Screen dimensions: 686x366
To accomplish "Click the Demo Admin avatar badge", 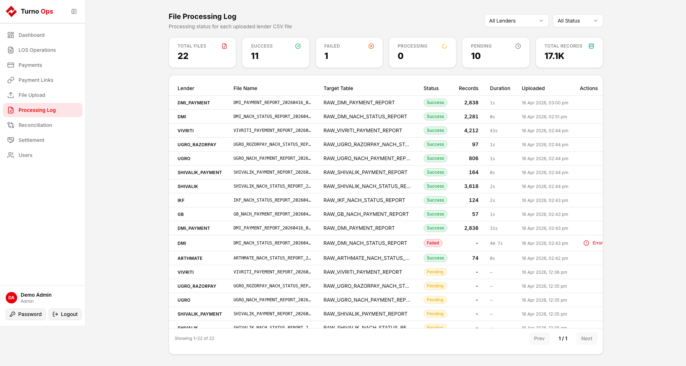I will pyautogui.click(x=11, y=298).
